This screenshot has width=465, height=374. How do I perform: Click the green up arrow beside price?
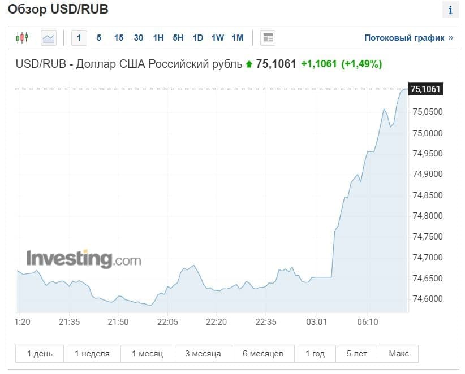[248, 64]
